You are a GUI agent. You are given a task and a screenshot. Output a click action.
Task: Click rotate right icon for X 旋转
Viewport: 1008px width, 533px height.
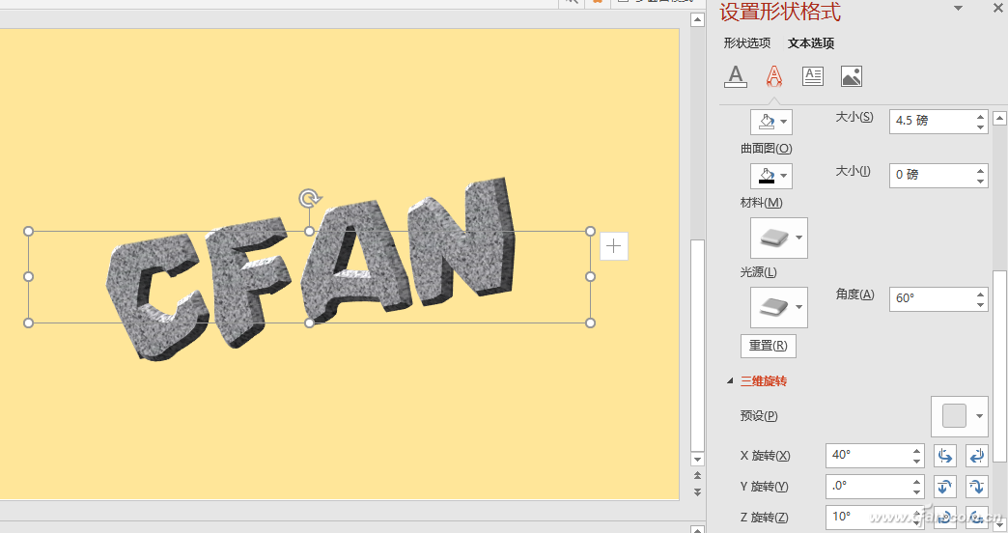pyautogui.click(x=976, y=456)
